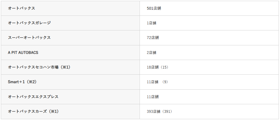Click the ※2 footnote marker

(x=33, y=82)
